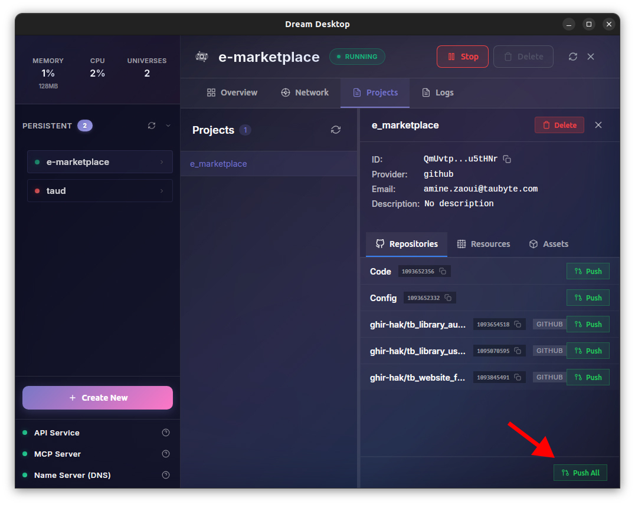Refresh the Projects list
Viewport: 635px width, 505px height.
(336, 130)
